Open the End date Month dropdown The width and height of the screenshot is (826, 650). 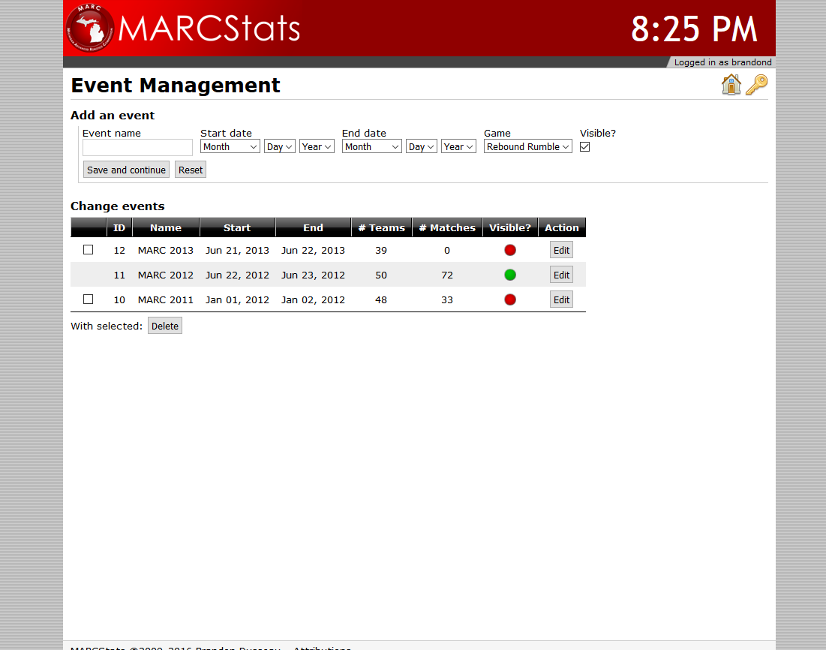coord(372,146)
